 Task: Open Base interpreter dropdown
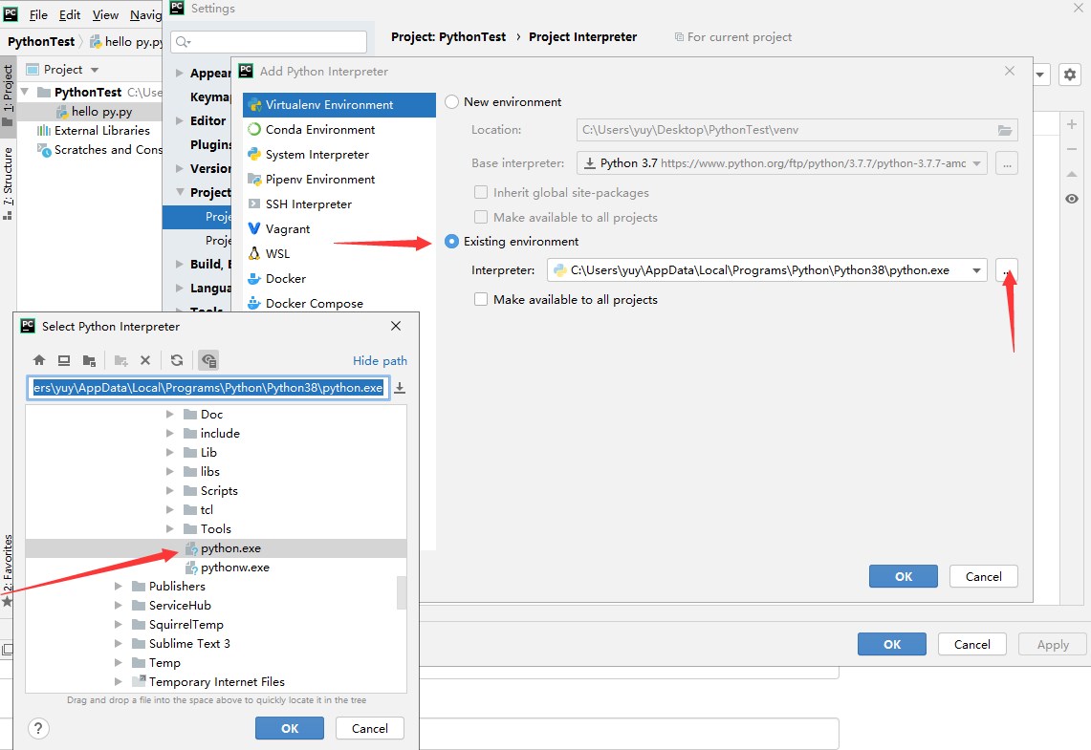pos(976,163)
